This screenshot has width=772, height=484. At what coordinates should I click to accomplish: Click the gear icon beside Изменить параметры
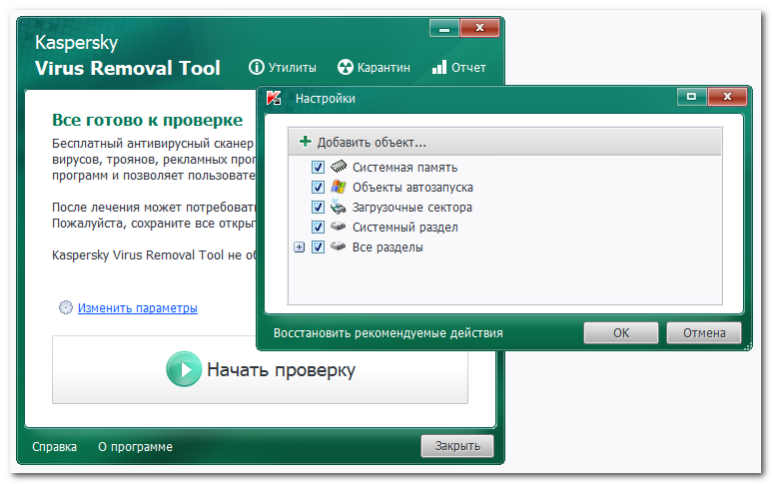(66, 307)
